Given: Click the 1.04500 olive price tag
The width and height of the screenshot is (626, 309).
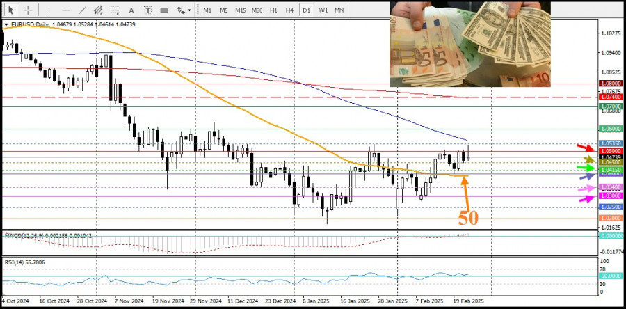Looking at the screenshot, I should coord(611,162).
